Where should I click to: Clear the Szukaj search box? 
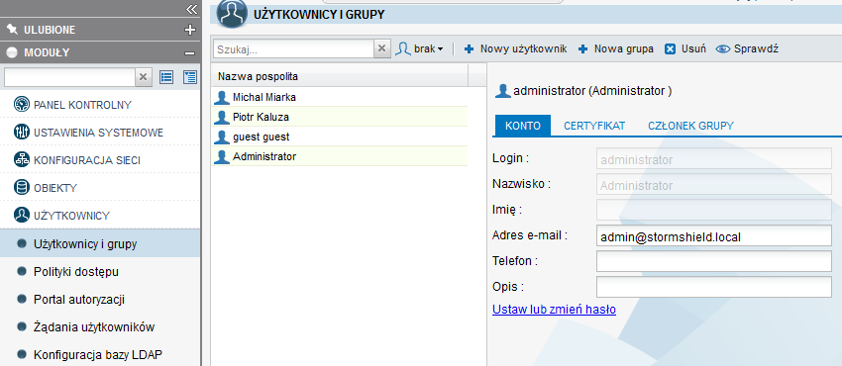[381, 48]
